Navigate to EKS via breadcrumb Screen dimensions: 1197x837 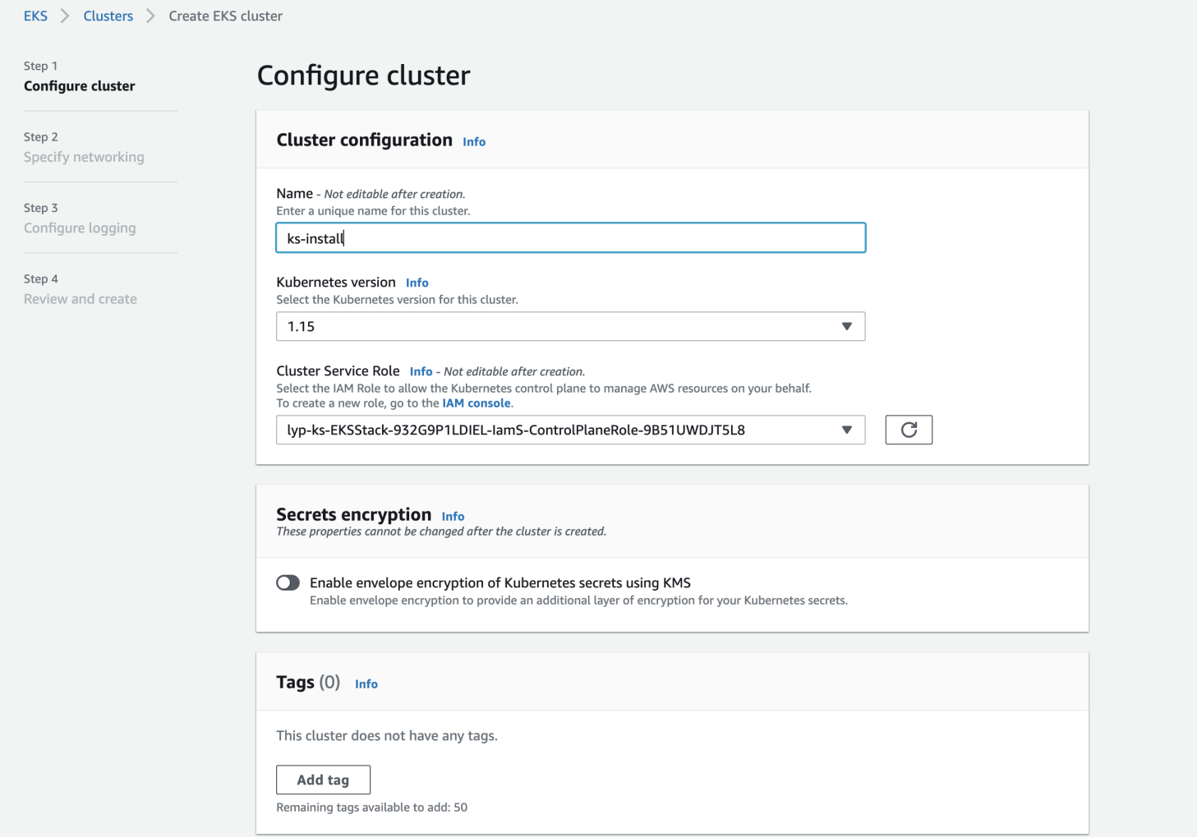tap(35, 16)
